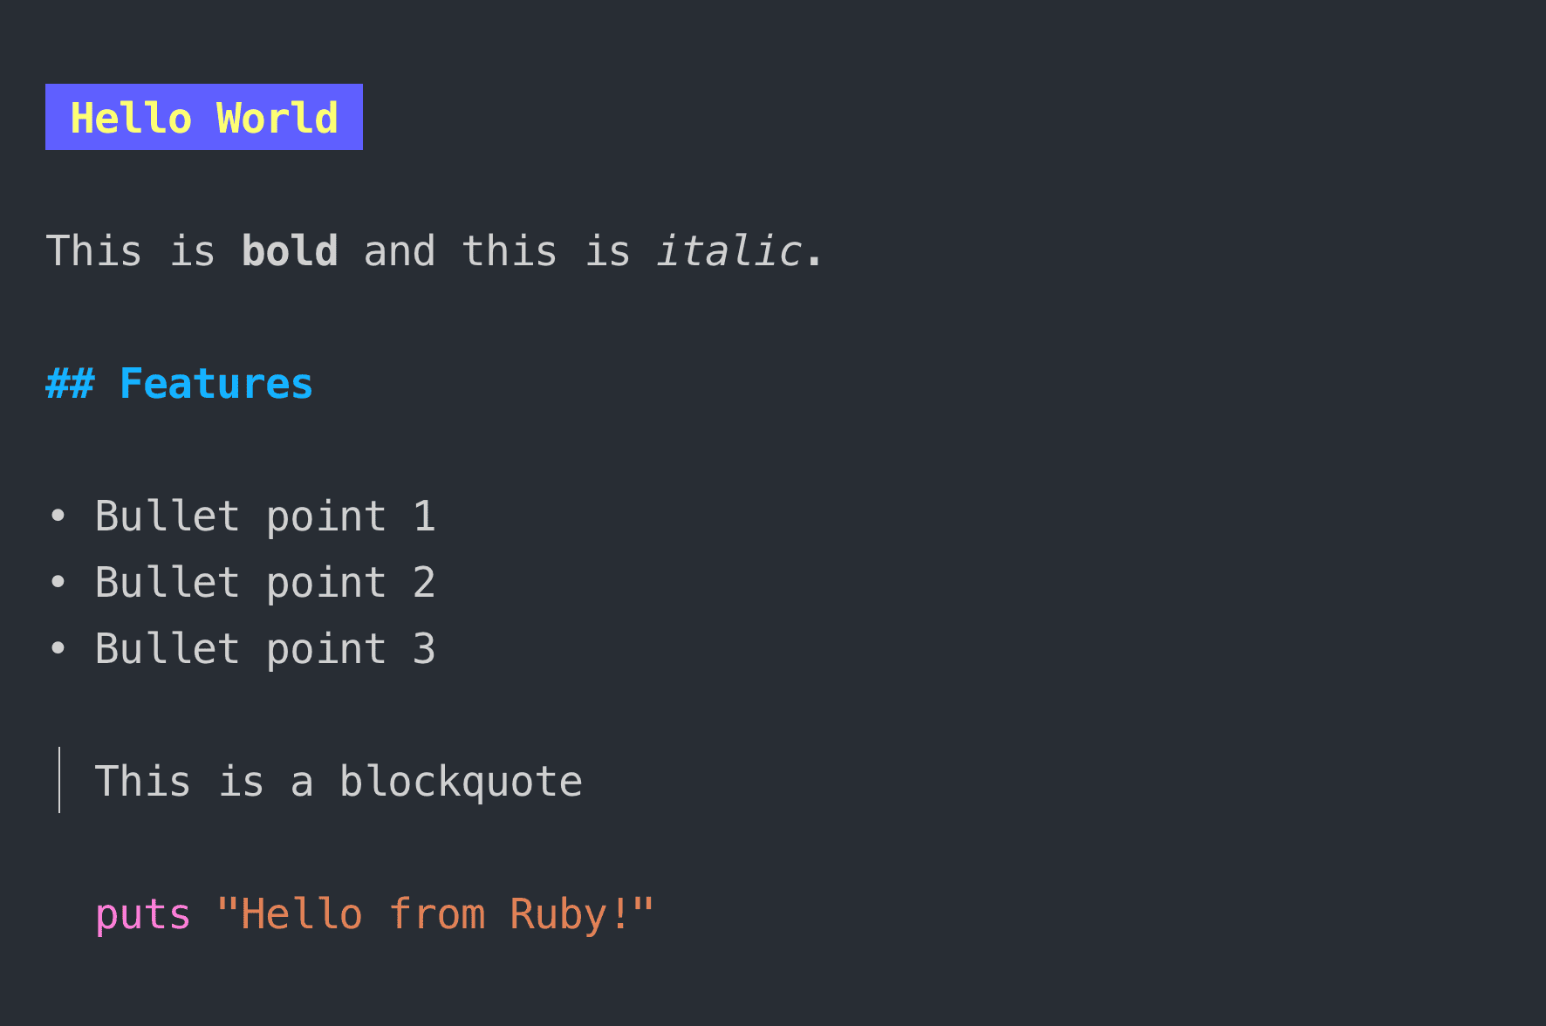
Task: Click the Features heading text
Action: [215, 384]
